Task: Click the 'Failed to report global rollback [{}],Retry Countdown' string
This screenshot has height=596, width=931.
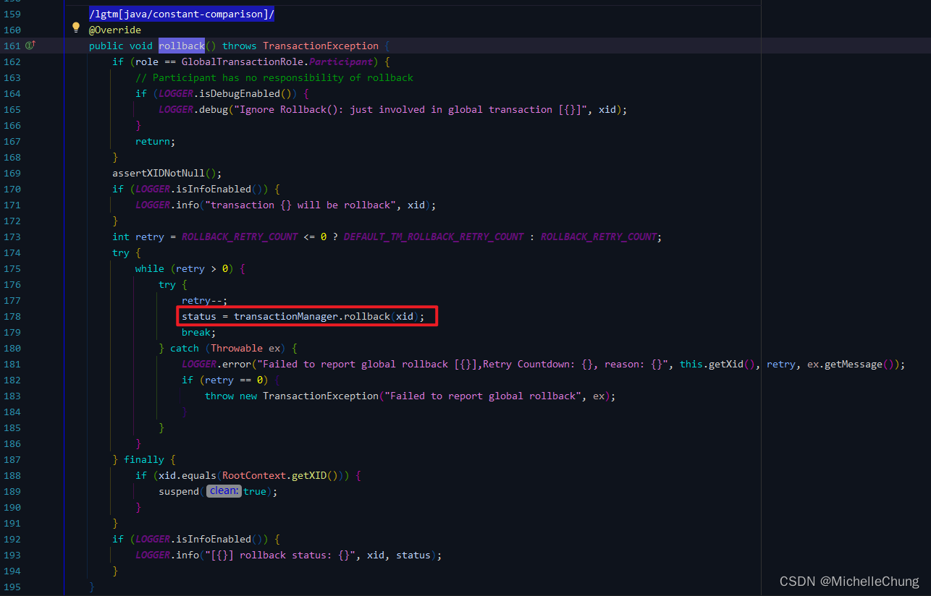Action: 465,364
